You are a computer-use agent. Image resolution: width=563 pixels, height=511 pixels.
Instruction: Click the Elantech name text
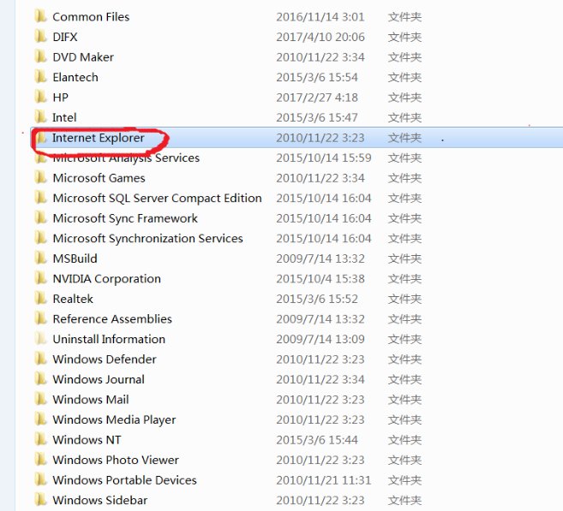pos(75,77)
